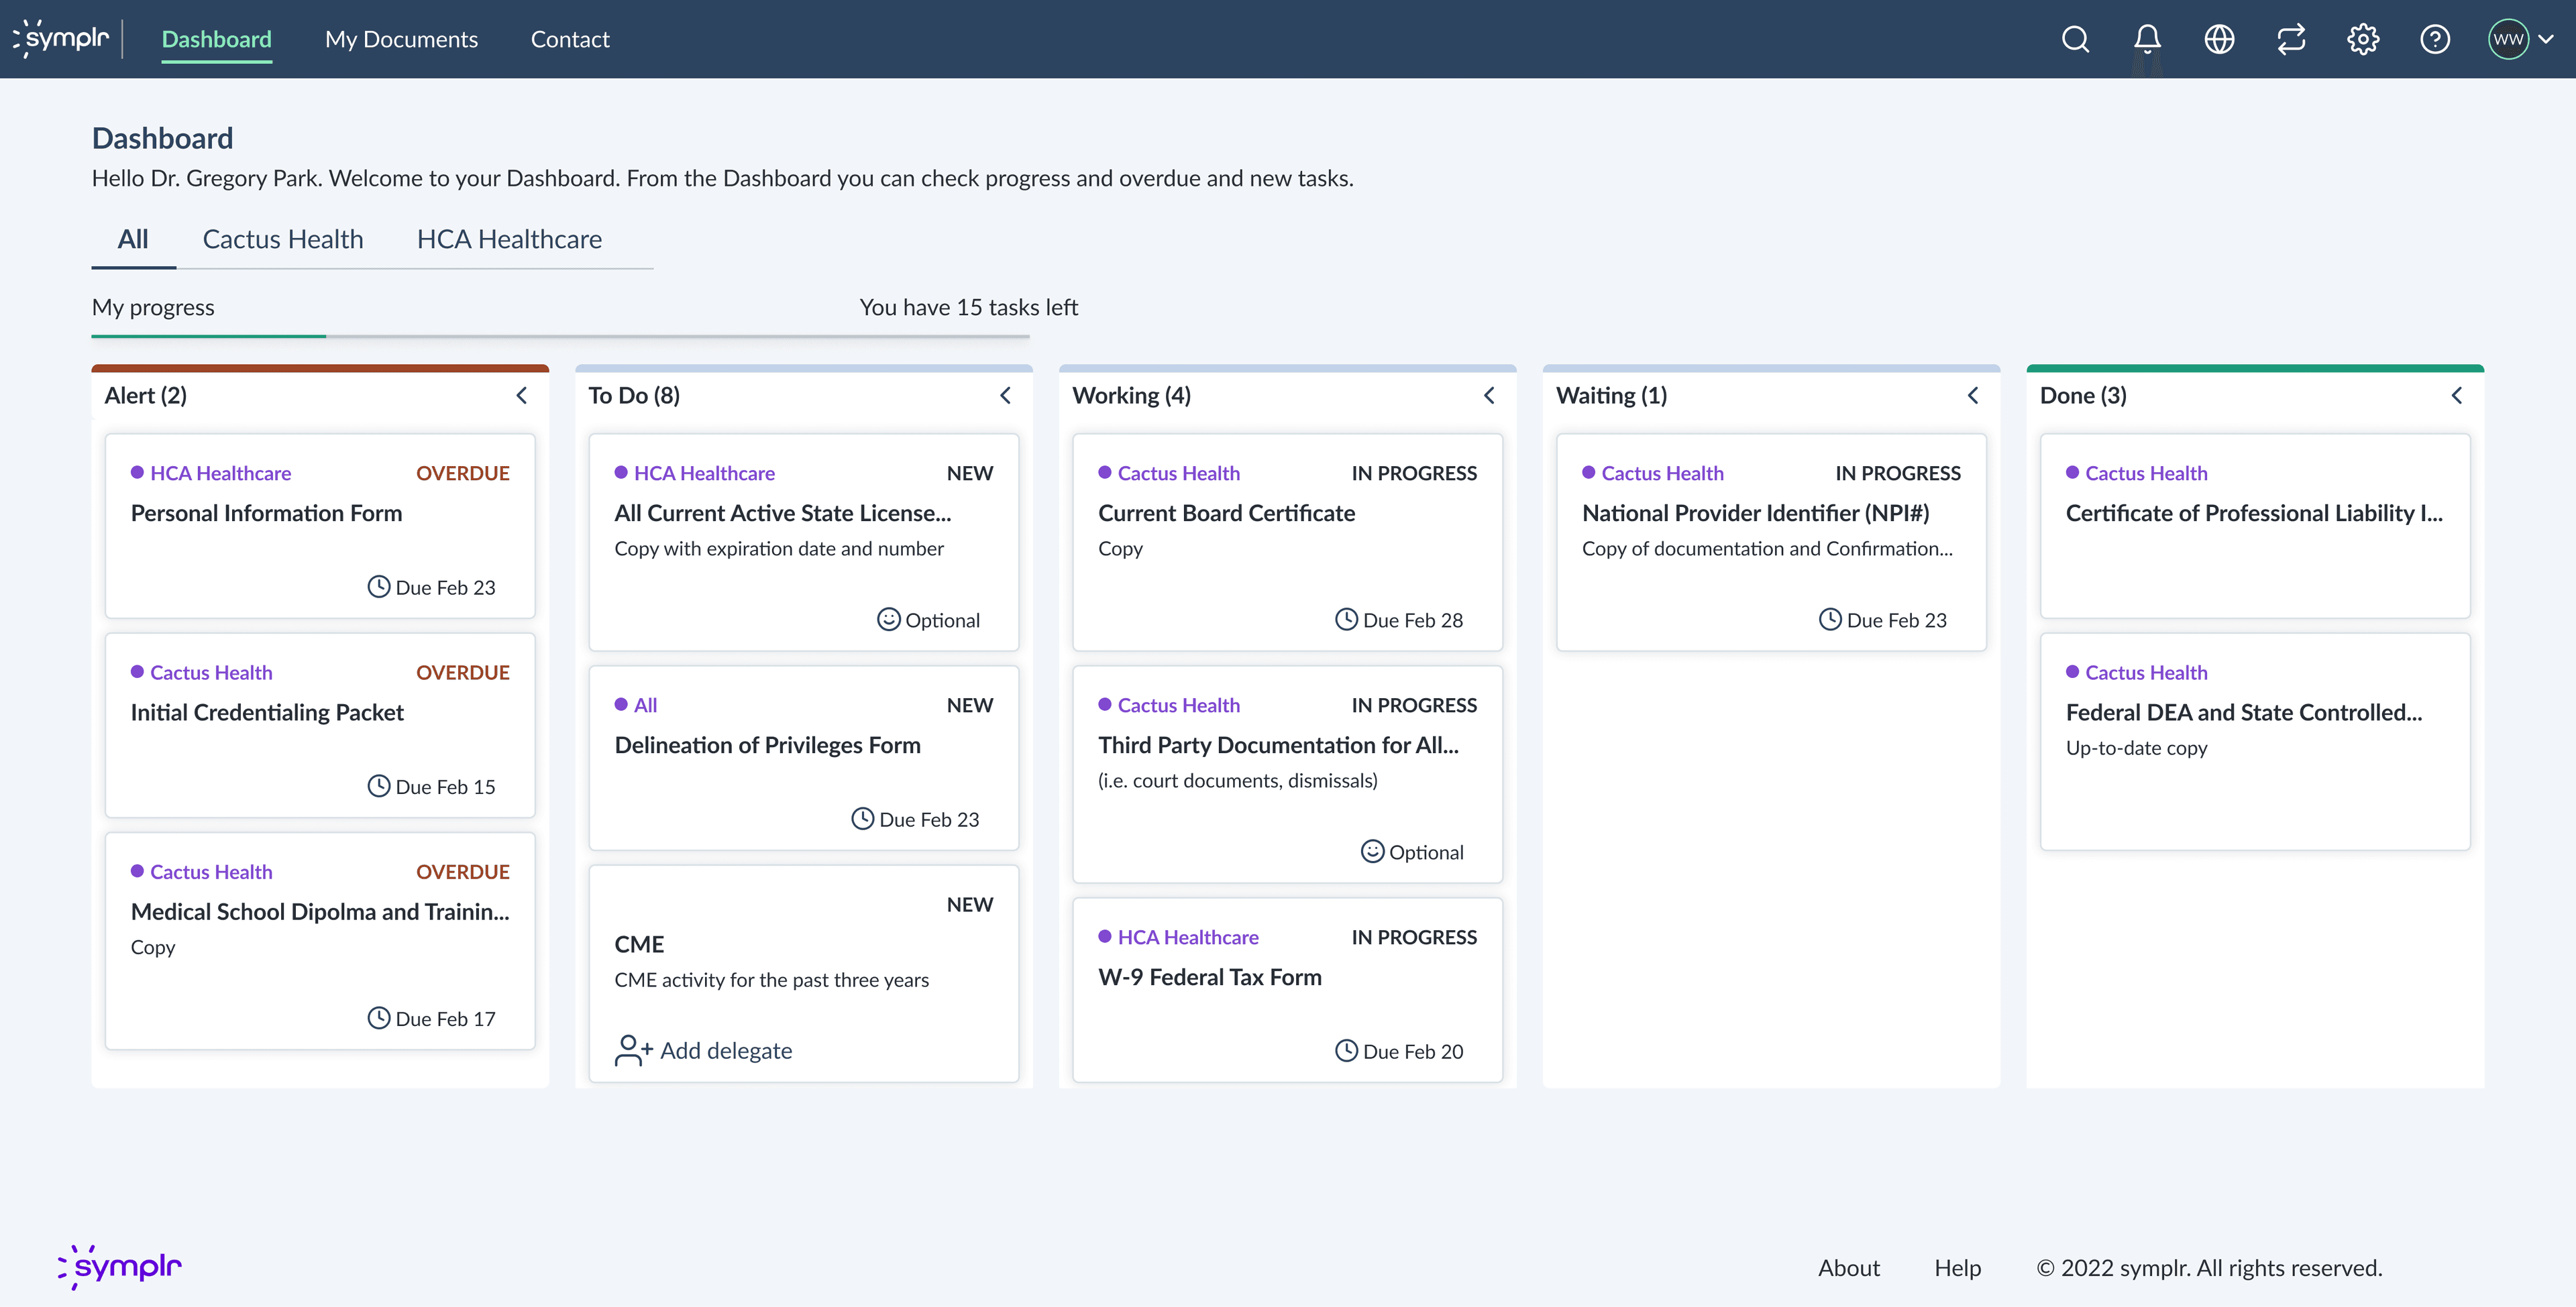
Task: Switch to the HCA Healthcare tab
Action: click(509, 239)
